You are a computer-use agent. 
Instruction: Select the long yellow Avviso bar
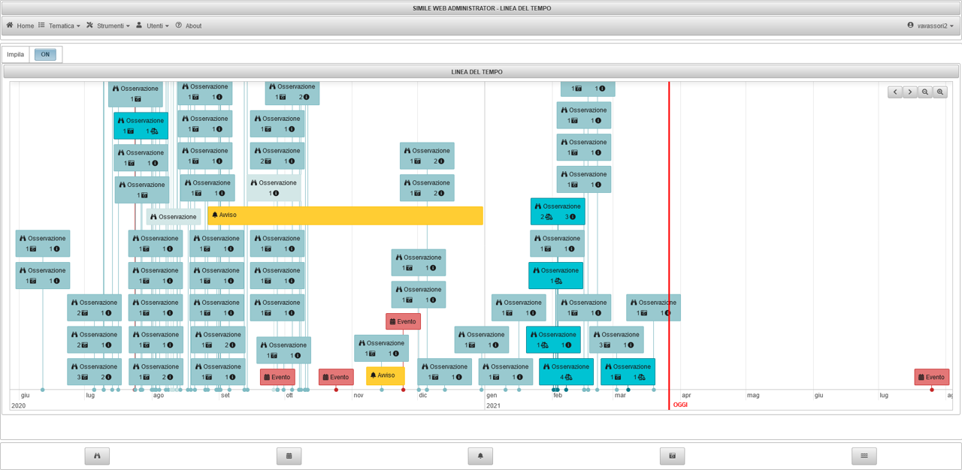coord(346,215)
